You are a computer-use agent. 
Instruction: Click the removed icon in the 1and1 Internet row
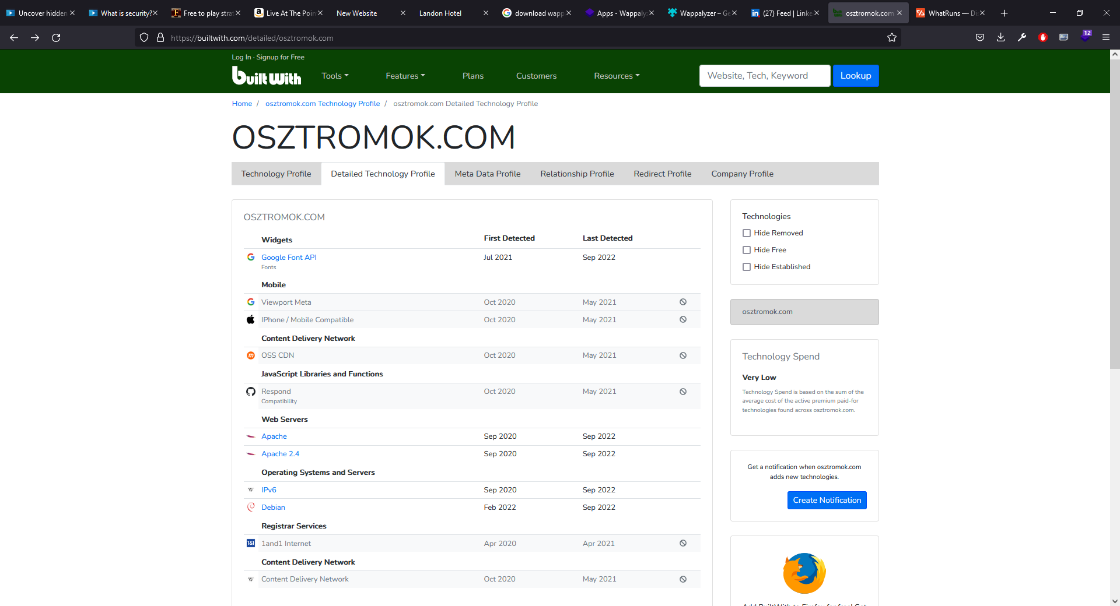coord(683,543)
